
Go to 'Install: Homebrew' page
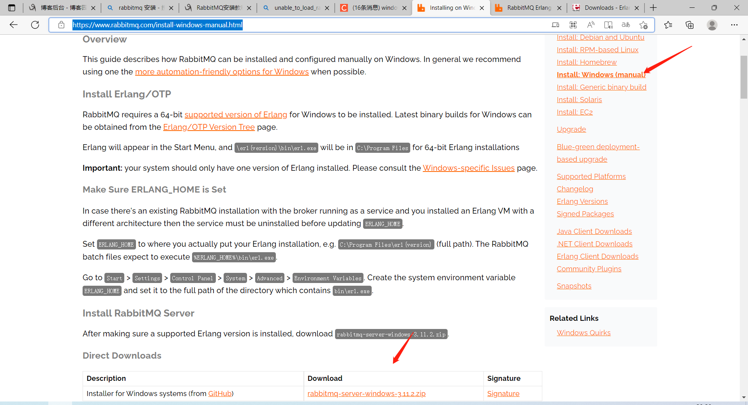[x=586, y=62]
